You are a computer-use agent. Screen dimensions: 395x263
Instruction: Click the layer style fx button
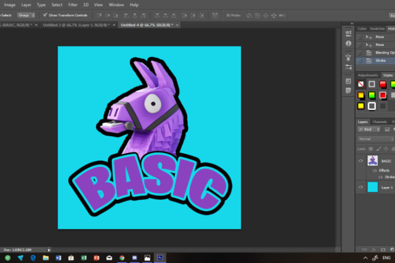click(373, 250)
